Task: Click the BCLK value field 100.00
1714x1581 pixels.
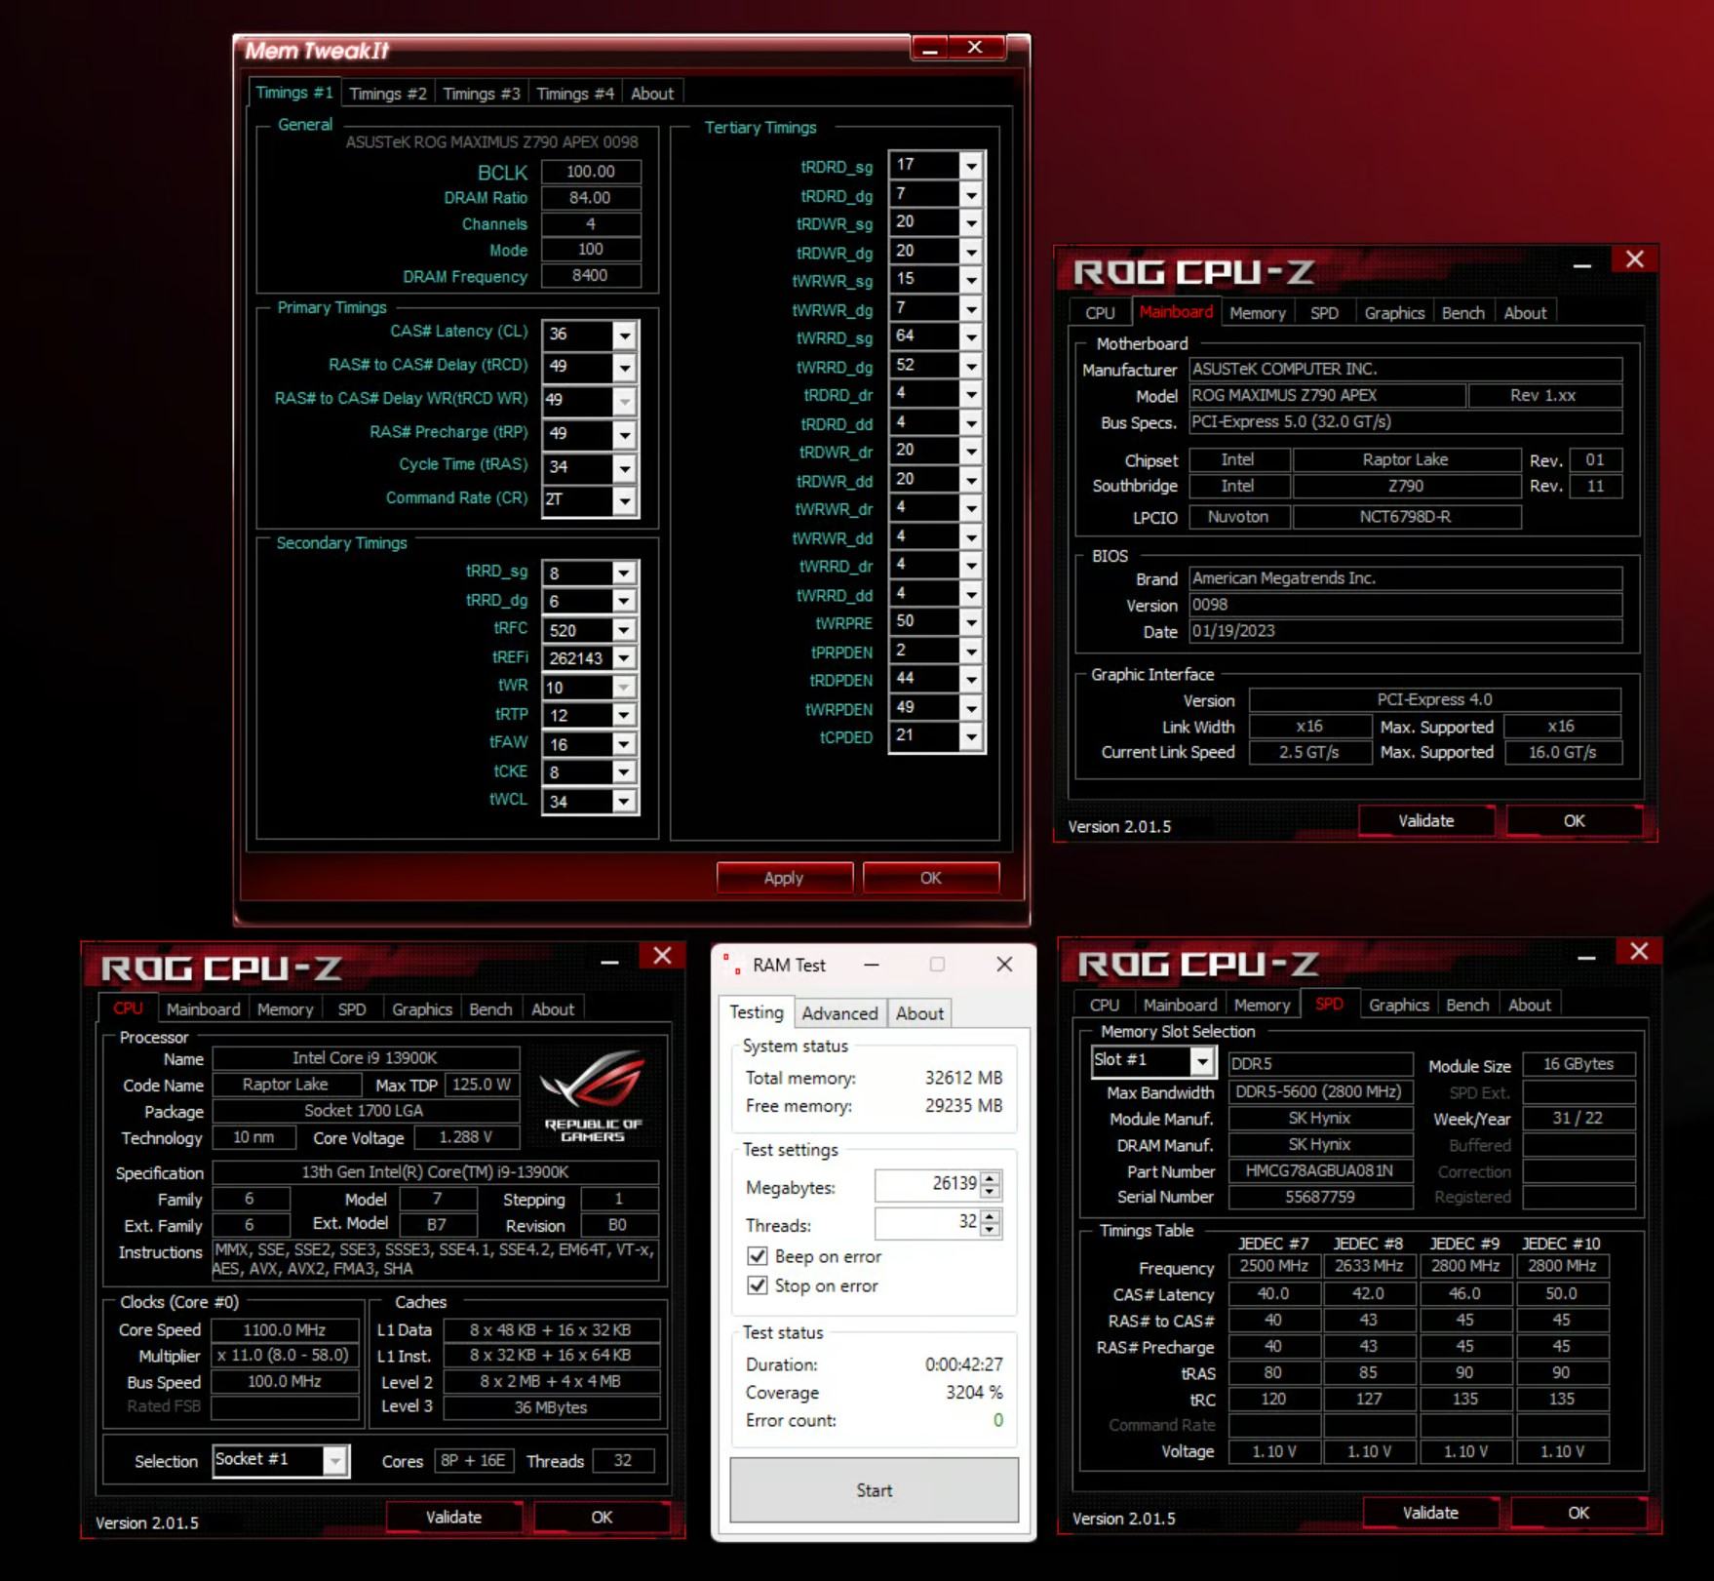Action: click(591, 172)
